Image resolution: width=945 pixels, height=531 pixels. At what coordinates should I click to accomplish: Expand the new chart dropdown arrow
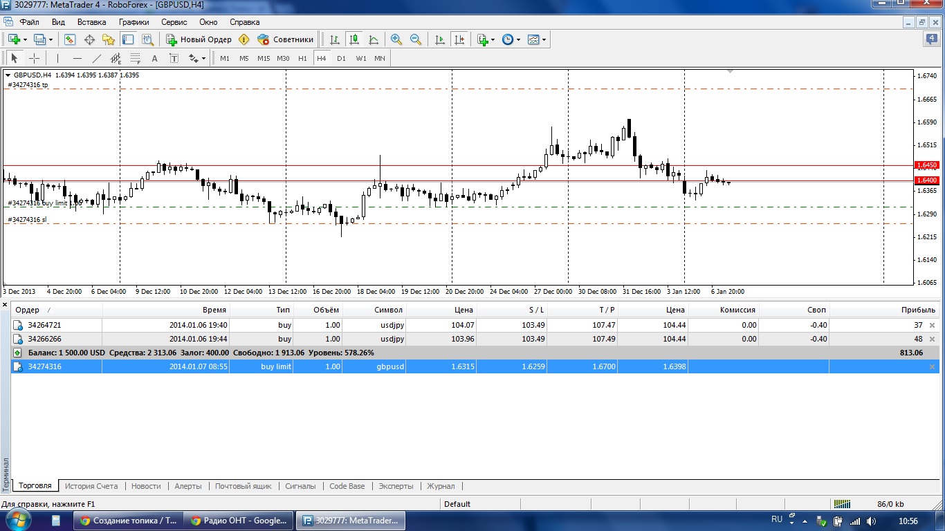26,39
